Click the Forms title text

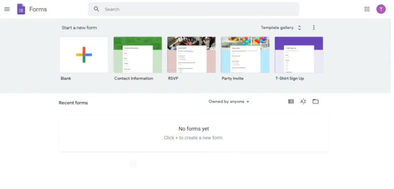click(x=38, y=9)
